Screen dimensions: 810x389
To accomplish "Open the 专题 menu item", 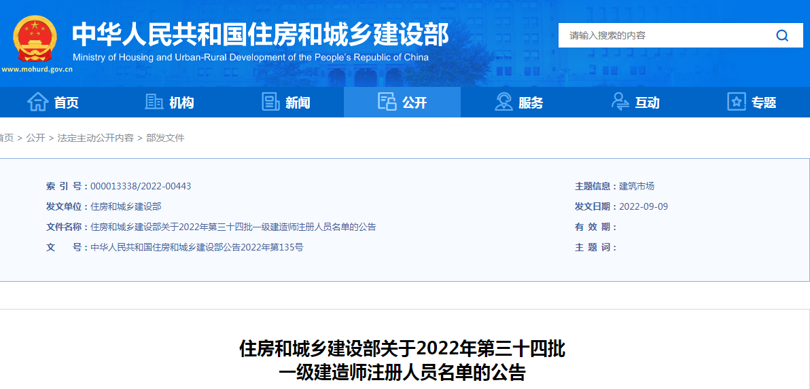I will (x=764, y=103).
